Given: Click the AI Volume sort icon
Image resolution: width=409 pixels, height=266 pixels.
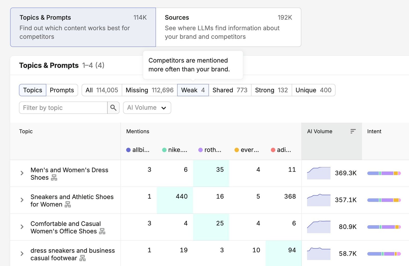Looking at the screenshot, I should tap(353, 131).
